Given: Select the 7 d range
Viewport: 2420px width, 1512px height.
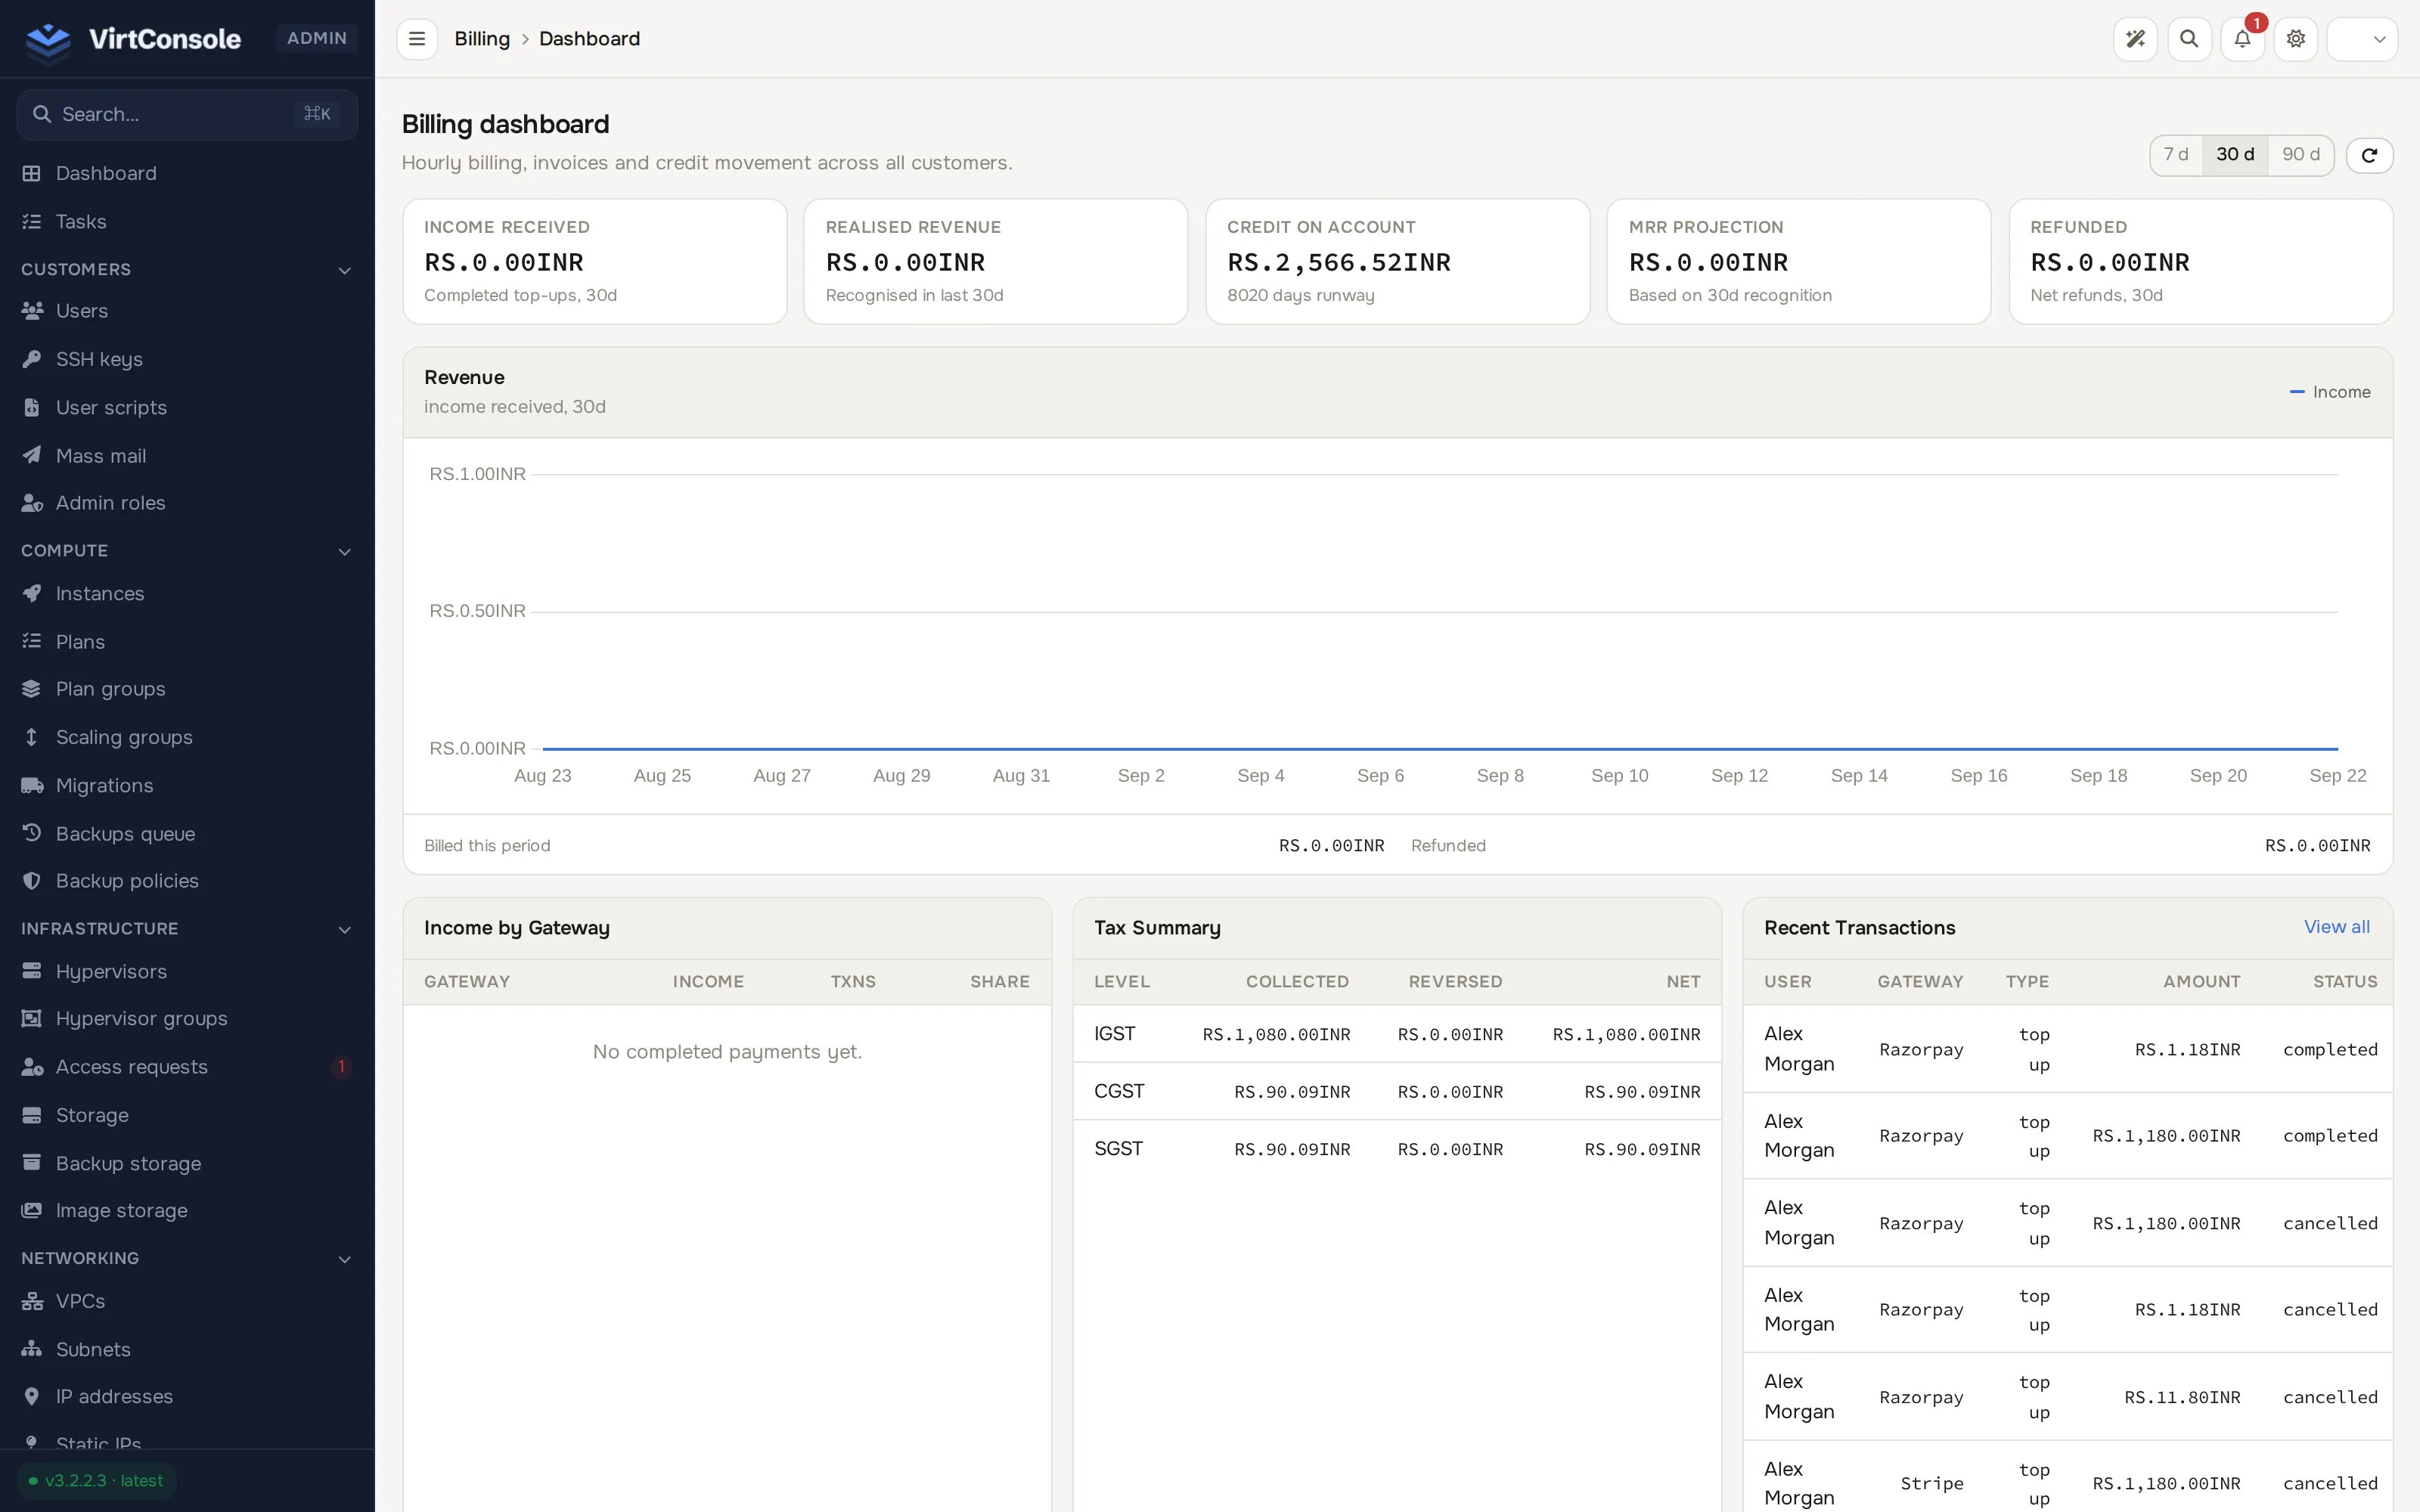Looking at the screenshot, I should pyautogui.click(x=2176, y=155).
